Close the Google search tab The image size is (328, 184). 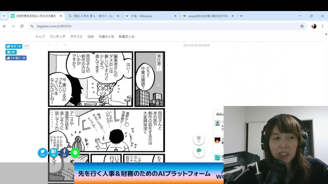click(x=118, y=16)
